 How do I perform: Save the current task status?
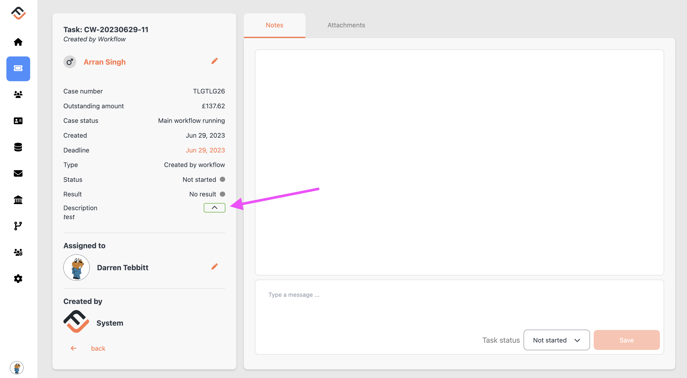626,340
